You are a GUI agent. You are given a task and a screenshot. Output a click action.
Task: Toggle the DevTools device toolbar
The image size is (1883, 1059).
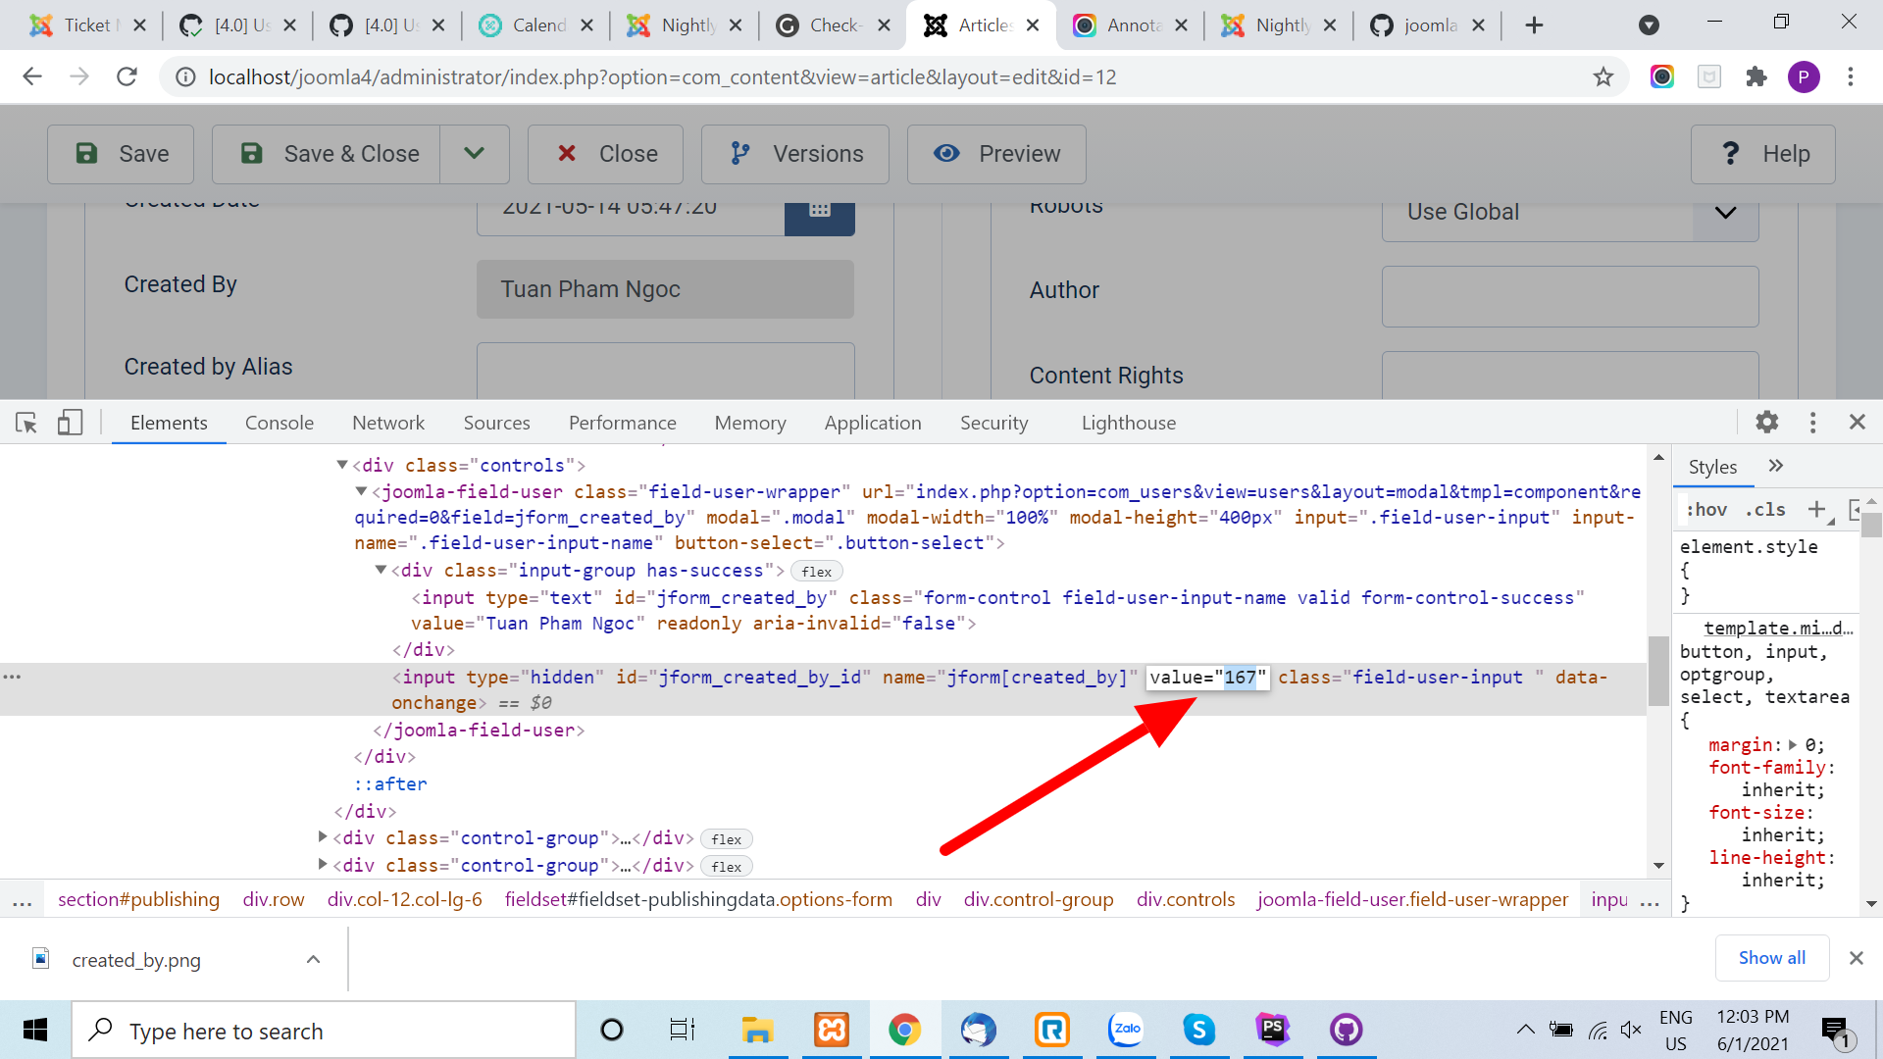70,423
